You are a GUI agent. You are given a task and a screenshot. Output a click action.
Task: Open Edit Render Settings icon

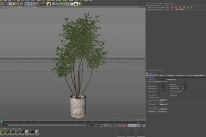coord(49,4)
